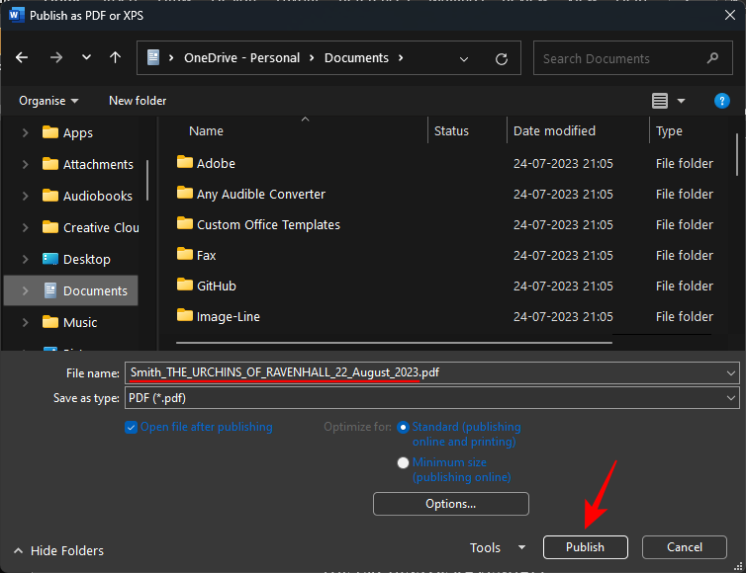Click the back navigation arrow

[x=22, y=58]
